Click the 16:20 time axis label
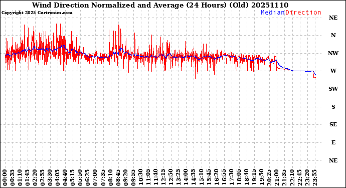This screenshot has width=346, height=188. 216,177
